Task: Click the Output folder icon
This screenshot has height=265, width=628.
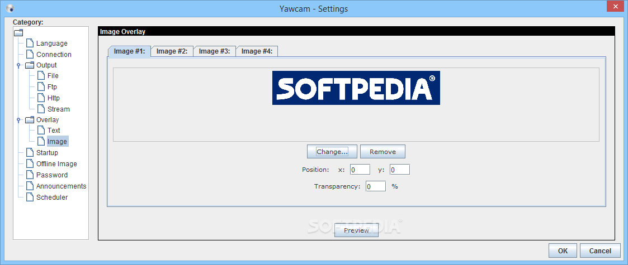Action: 30,65
